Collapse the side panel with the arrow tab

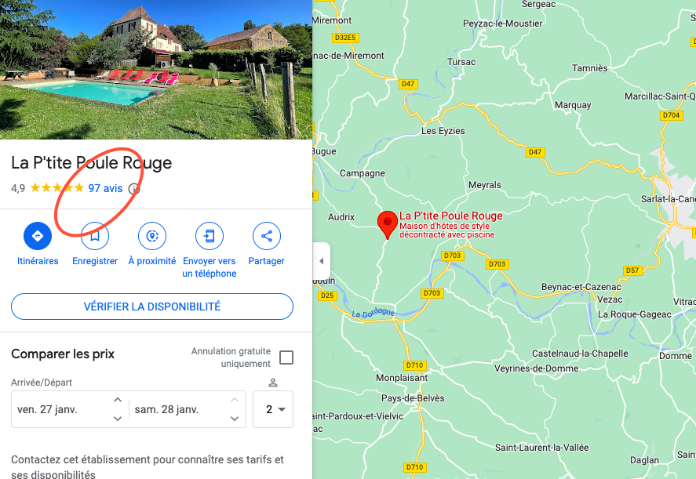click(322, 261)
